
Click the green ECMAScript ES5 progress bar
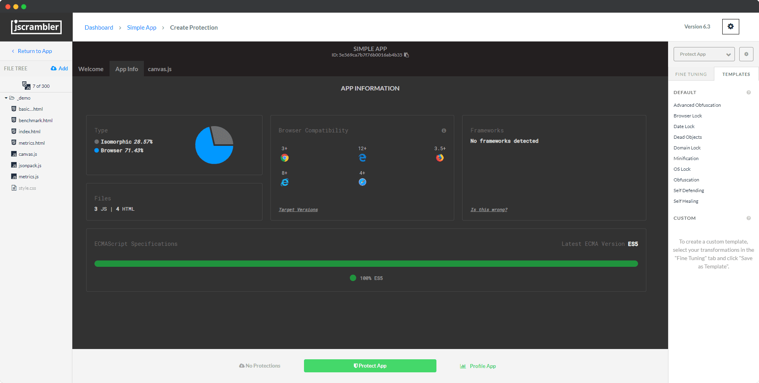366,264
